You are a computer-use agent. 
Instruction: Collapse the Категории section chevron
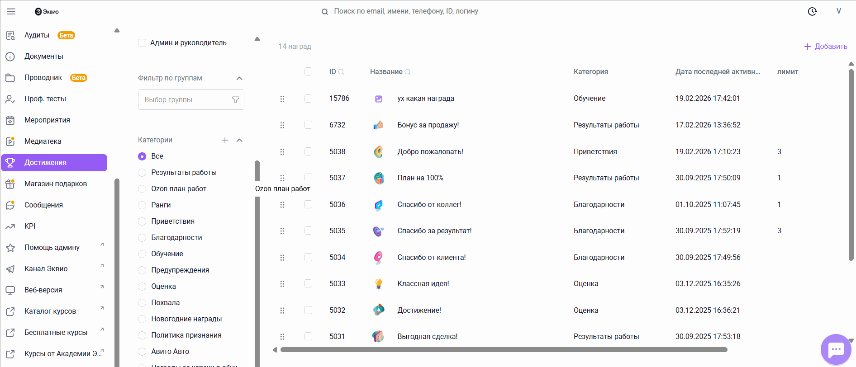(x=239, y=140)
